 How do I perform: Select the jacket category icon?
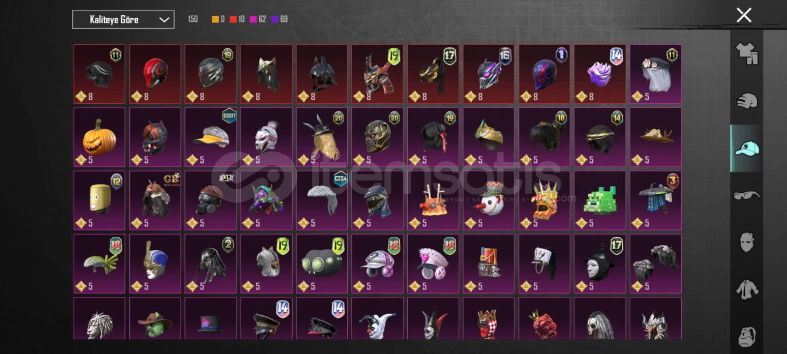point(747,289)
